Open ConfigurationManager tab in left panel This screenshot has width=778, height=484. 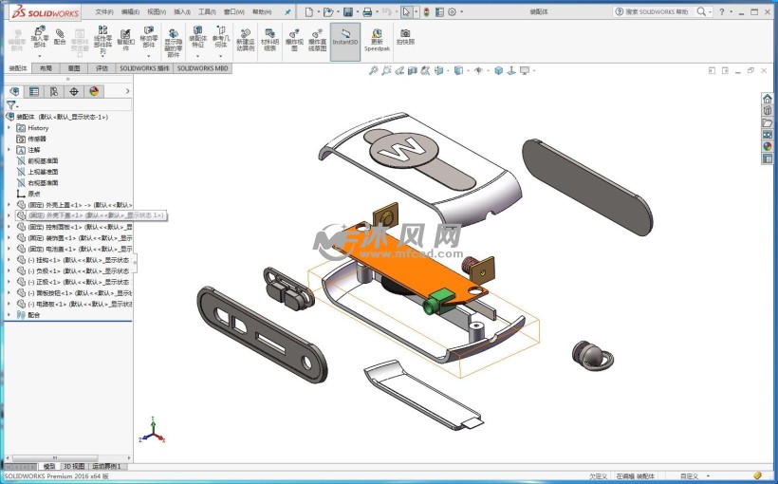(x=53, y=91)
